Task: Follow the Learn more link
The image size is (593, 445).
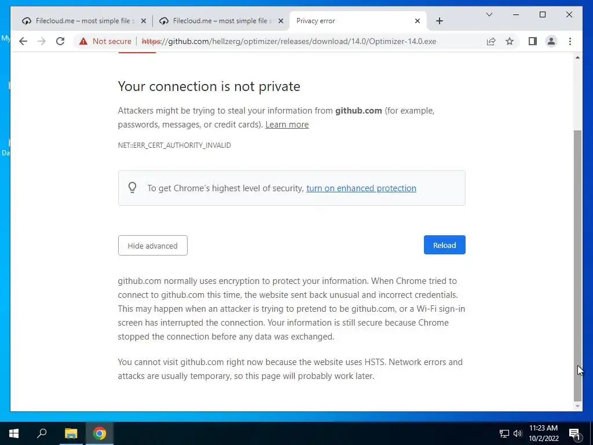Action: click(x=287, y=125)
